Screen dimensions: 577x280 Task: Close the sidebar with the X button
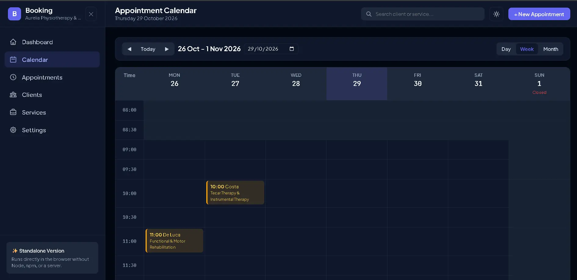point(91,14)
